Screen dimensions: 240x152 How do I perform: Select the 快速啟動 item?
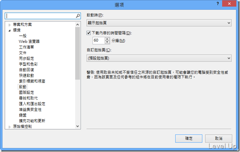[26, 76]
